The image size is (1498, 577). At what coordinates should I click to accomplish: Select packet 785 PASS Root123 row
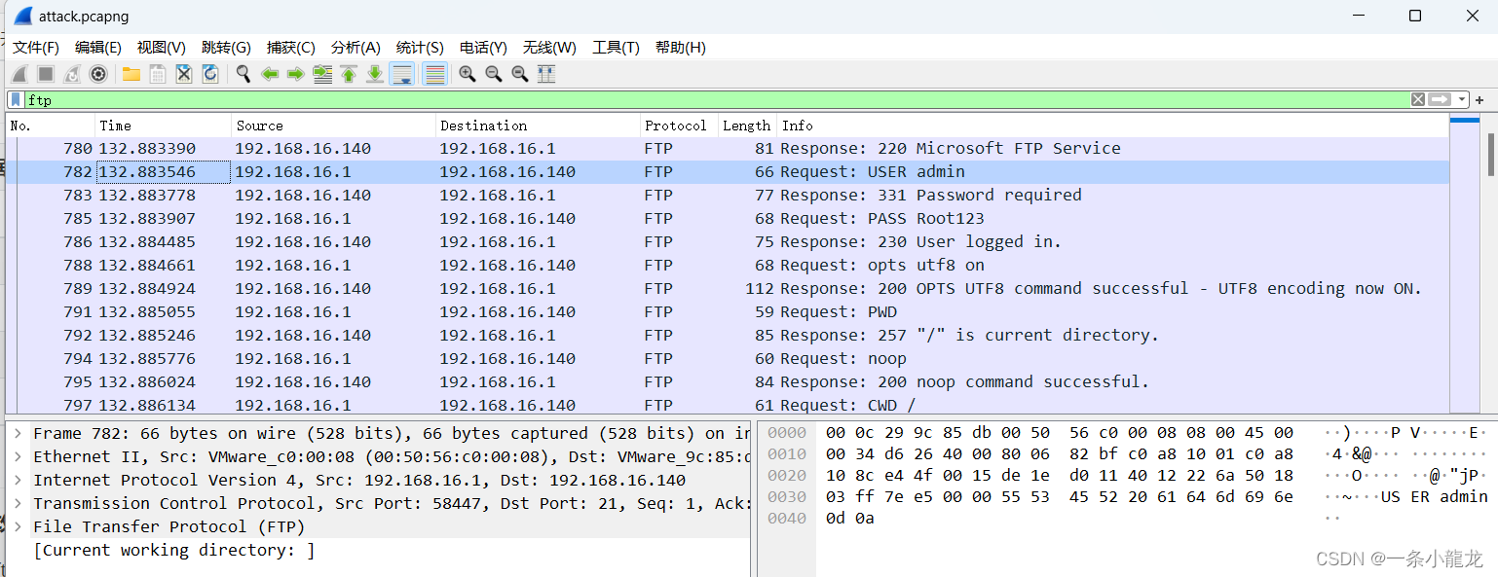728,218
